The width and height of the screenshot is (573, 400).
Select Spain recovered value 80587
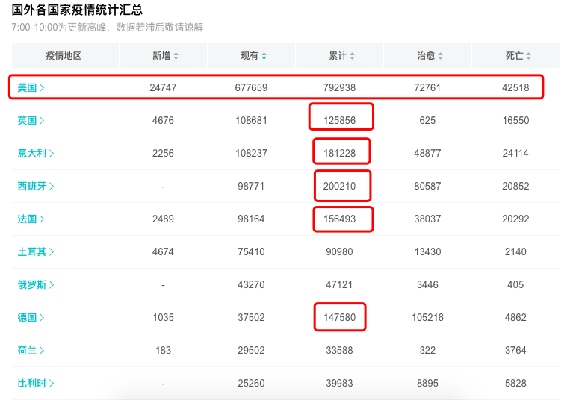pyautogui.click(x=427, y=186)
